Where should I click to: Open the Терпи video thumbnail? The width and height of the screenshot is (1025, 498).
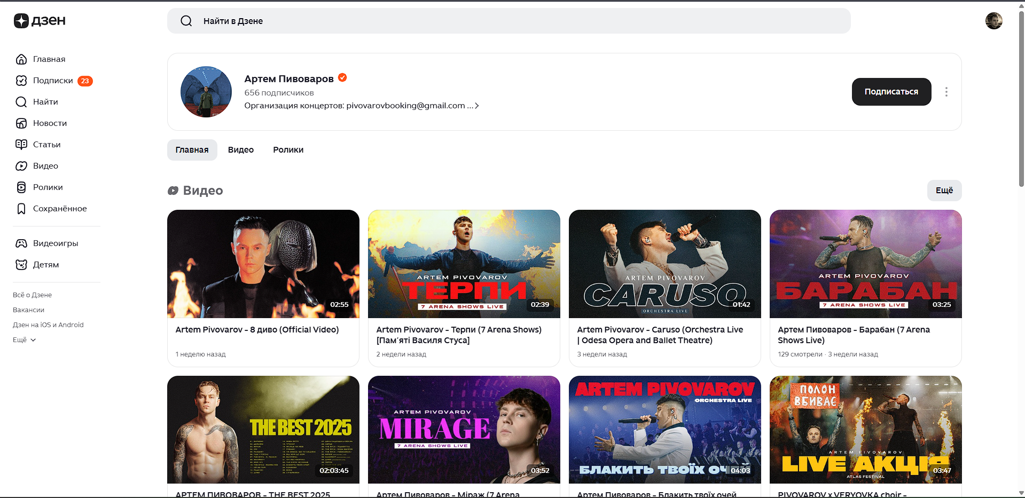[x=464, y=264]
